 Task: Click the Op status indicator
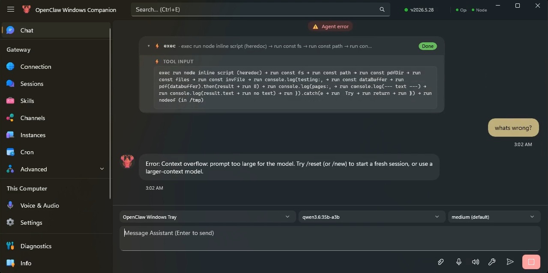coord(461,10)
